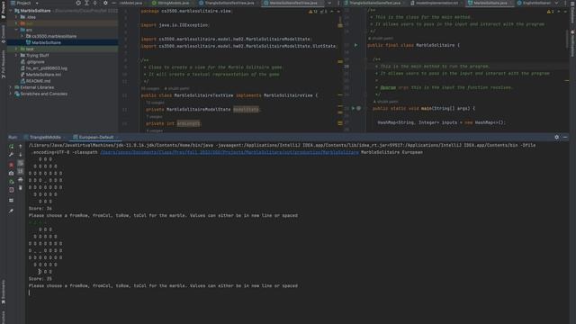
Task: Expand the orange out folder
Action: (16, 23)
